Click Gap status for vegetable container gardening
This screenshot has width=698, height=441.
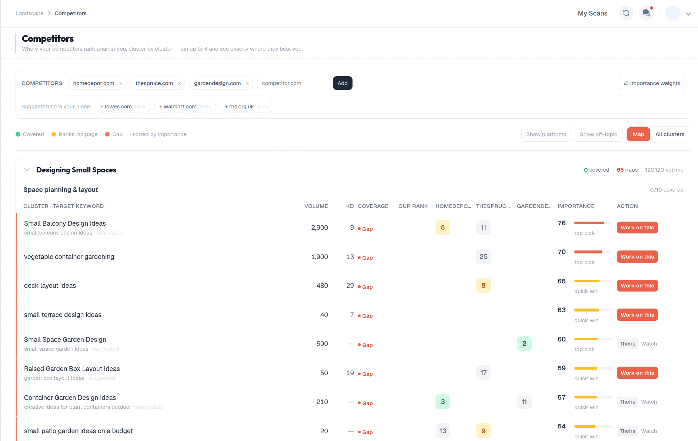coord(365,258)
